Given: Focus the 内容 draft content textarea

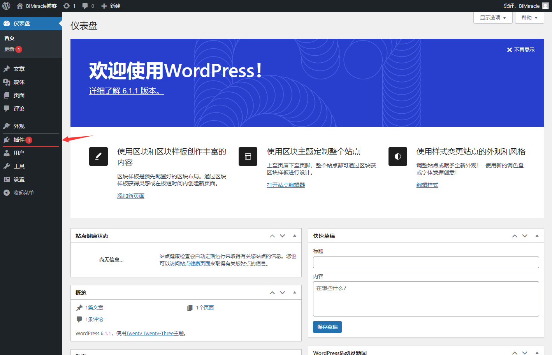Looking at the screenshot, I should pyautogui.click(x=426, y=299).
